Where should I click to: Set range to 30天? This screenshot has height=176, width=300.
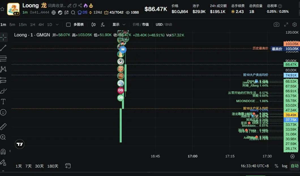(39, 166)
